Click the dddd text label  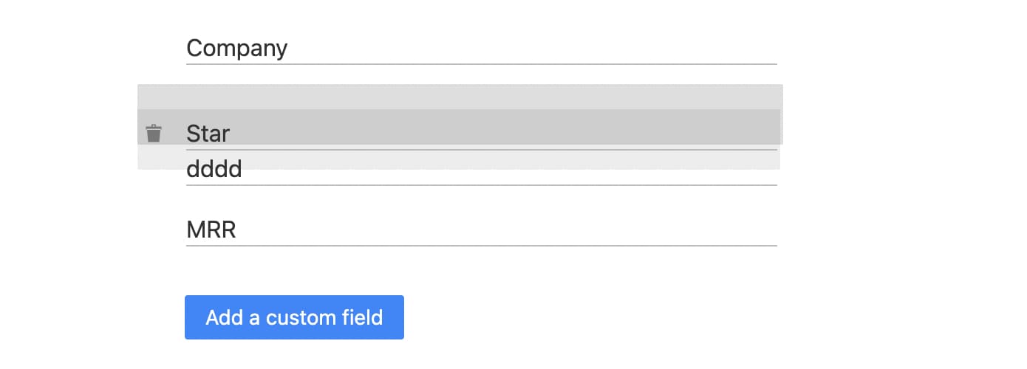214,170
